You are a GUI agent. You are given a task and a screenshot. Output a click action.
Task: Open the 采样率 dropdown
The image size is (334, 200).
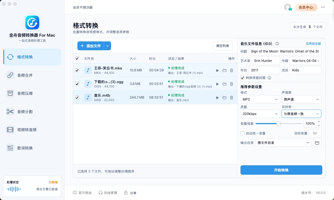[x=301, y=114]
